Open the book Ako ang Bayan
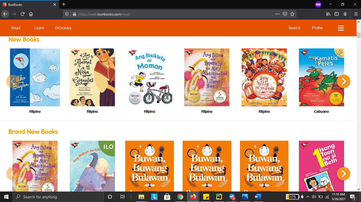The image size is (361, 202). pyautogui.click(x=35, y=77)
